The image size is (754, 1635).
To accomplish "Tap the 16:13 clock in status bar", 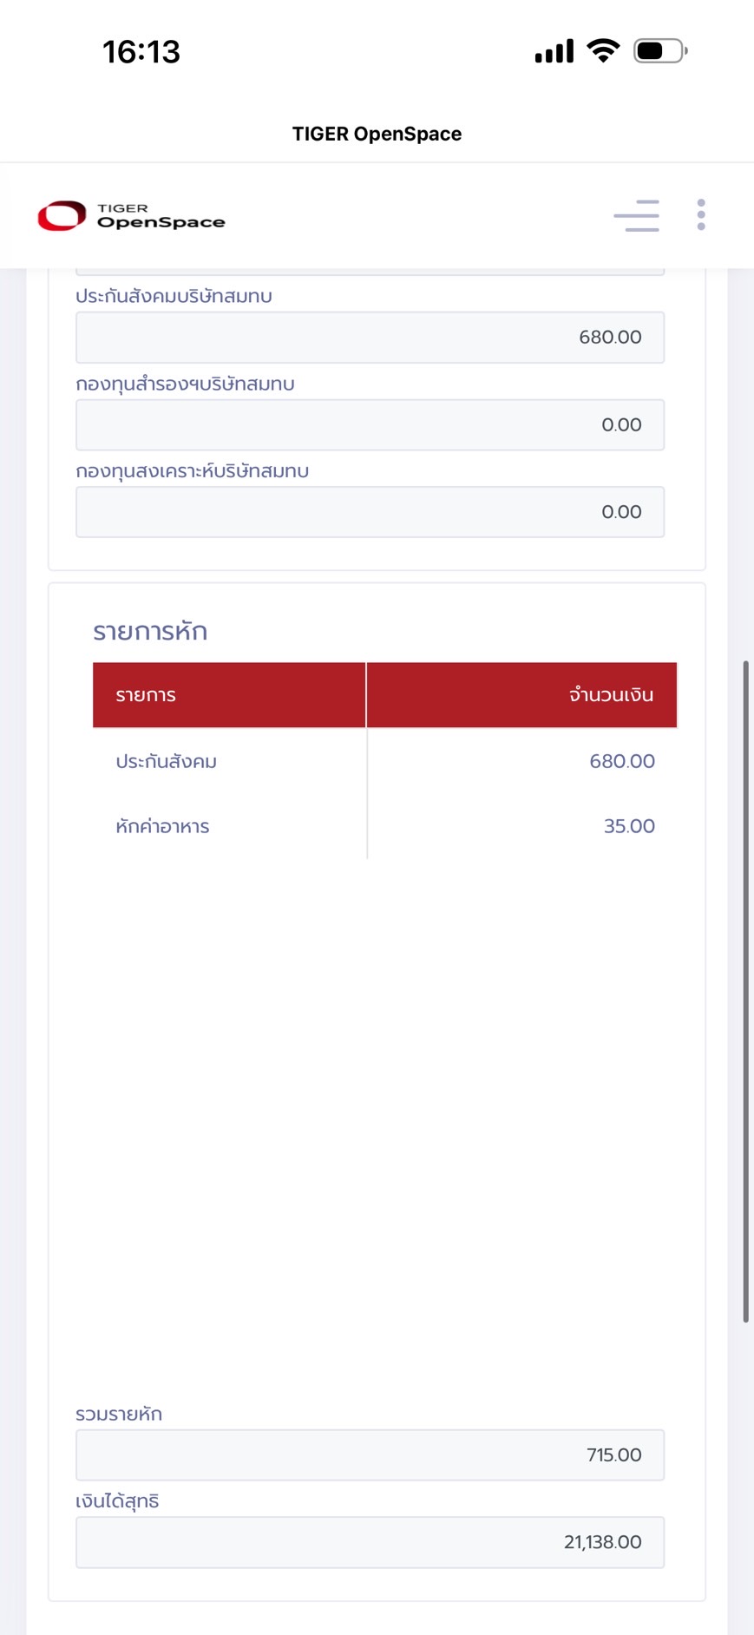I will [x=141, y=52].
